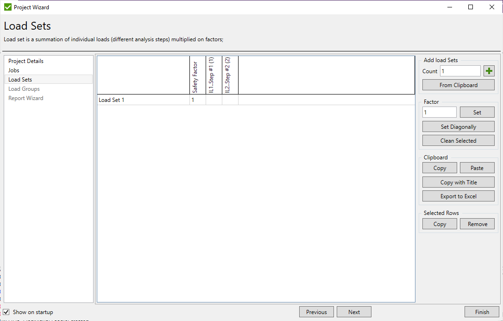
Task: Click the IL2..Step #2 (2) column header
Action: [x=230, y=76]
